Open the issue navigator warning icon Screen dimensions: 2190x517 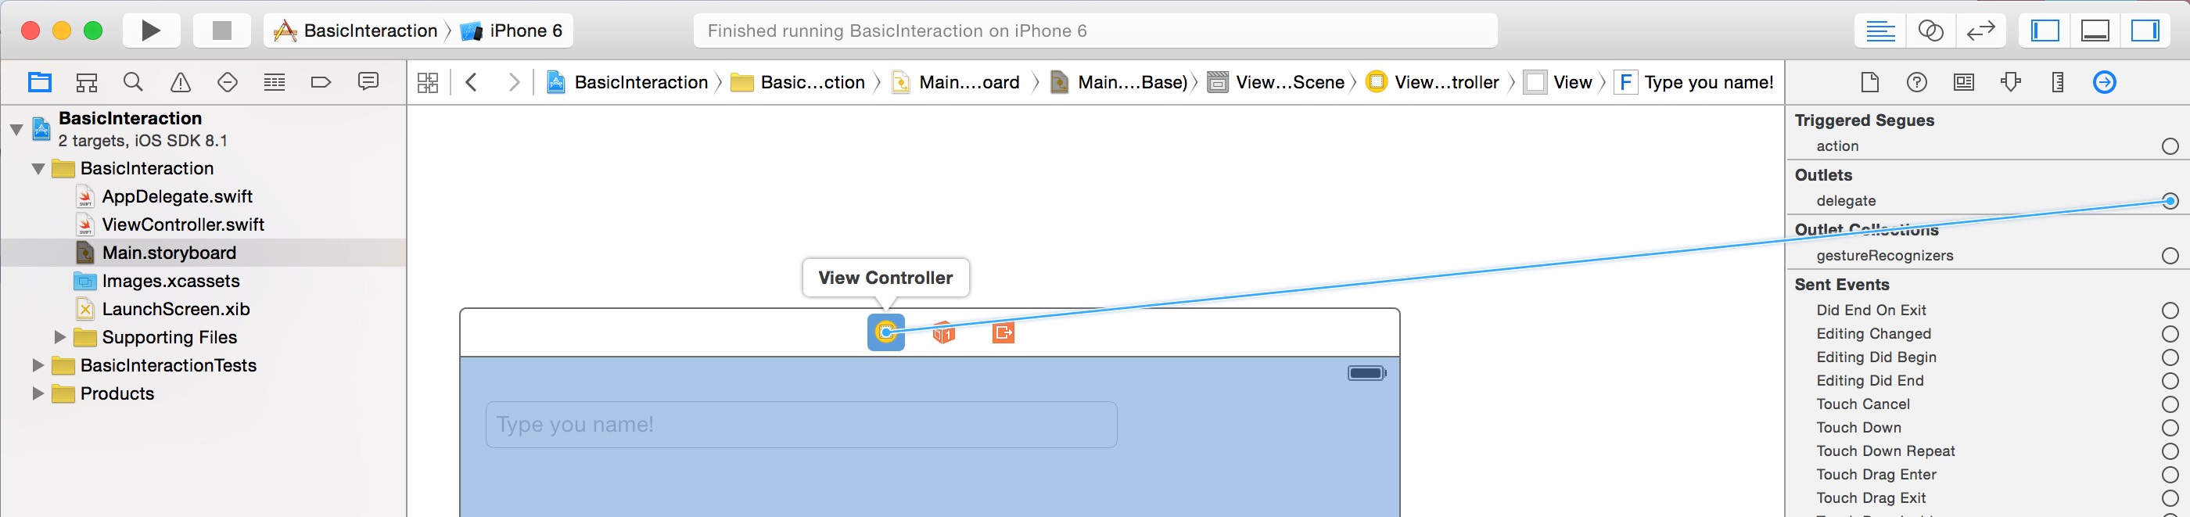[x=179, y=81]
